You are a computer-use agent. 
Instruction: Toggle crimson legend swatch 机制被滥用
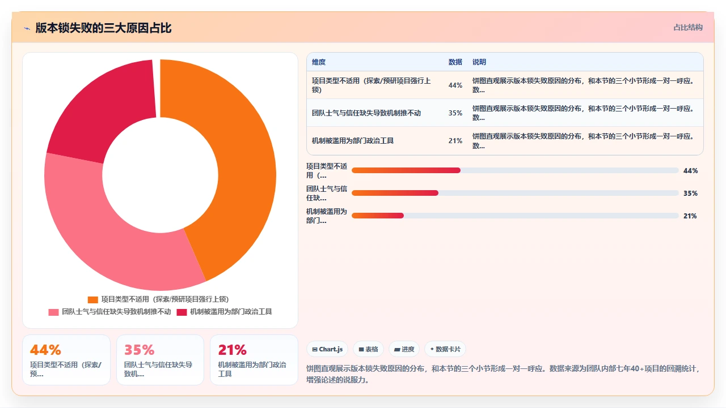pos(181,312)
